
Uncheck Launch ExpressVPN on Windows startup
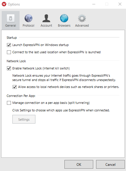click(x=9, y=45)
